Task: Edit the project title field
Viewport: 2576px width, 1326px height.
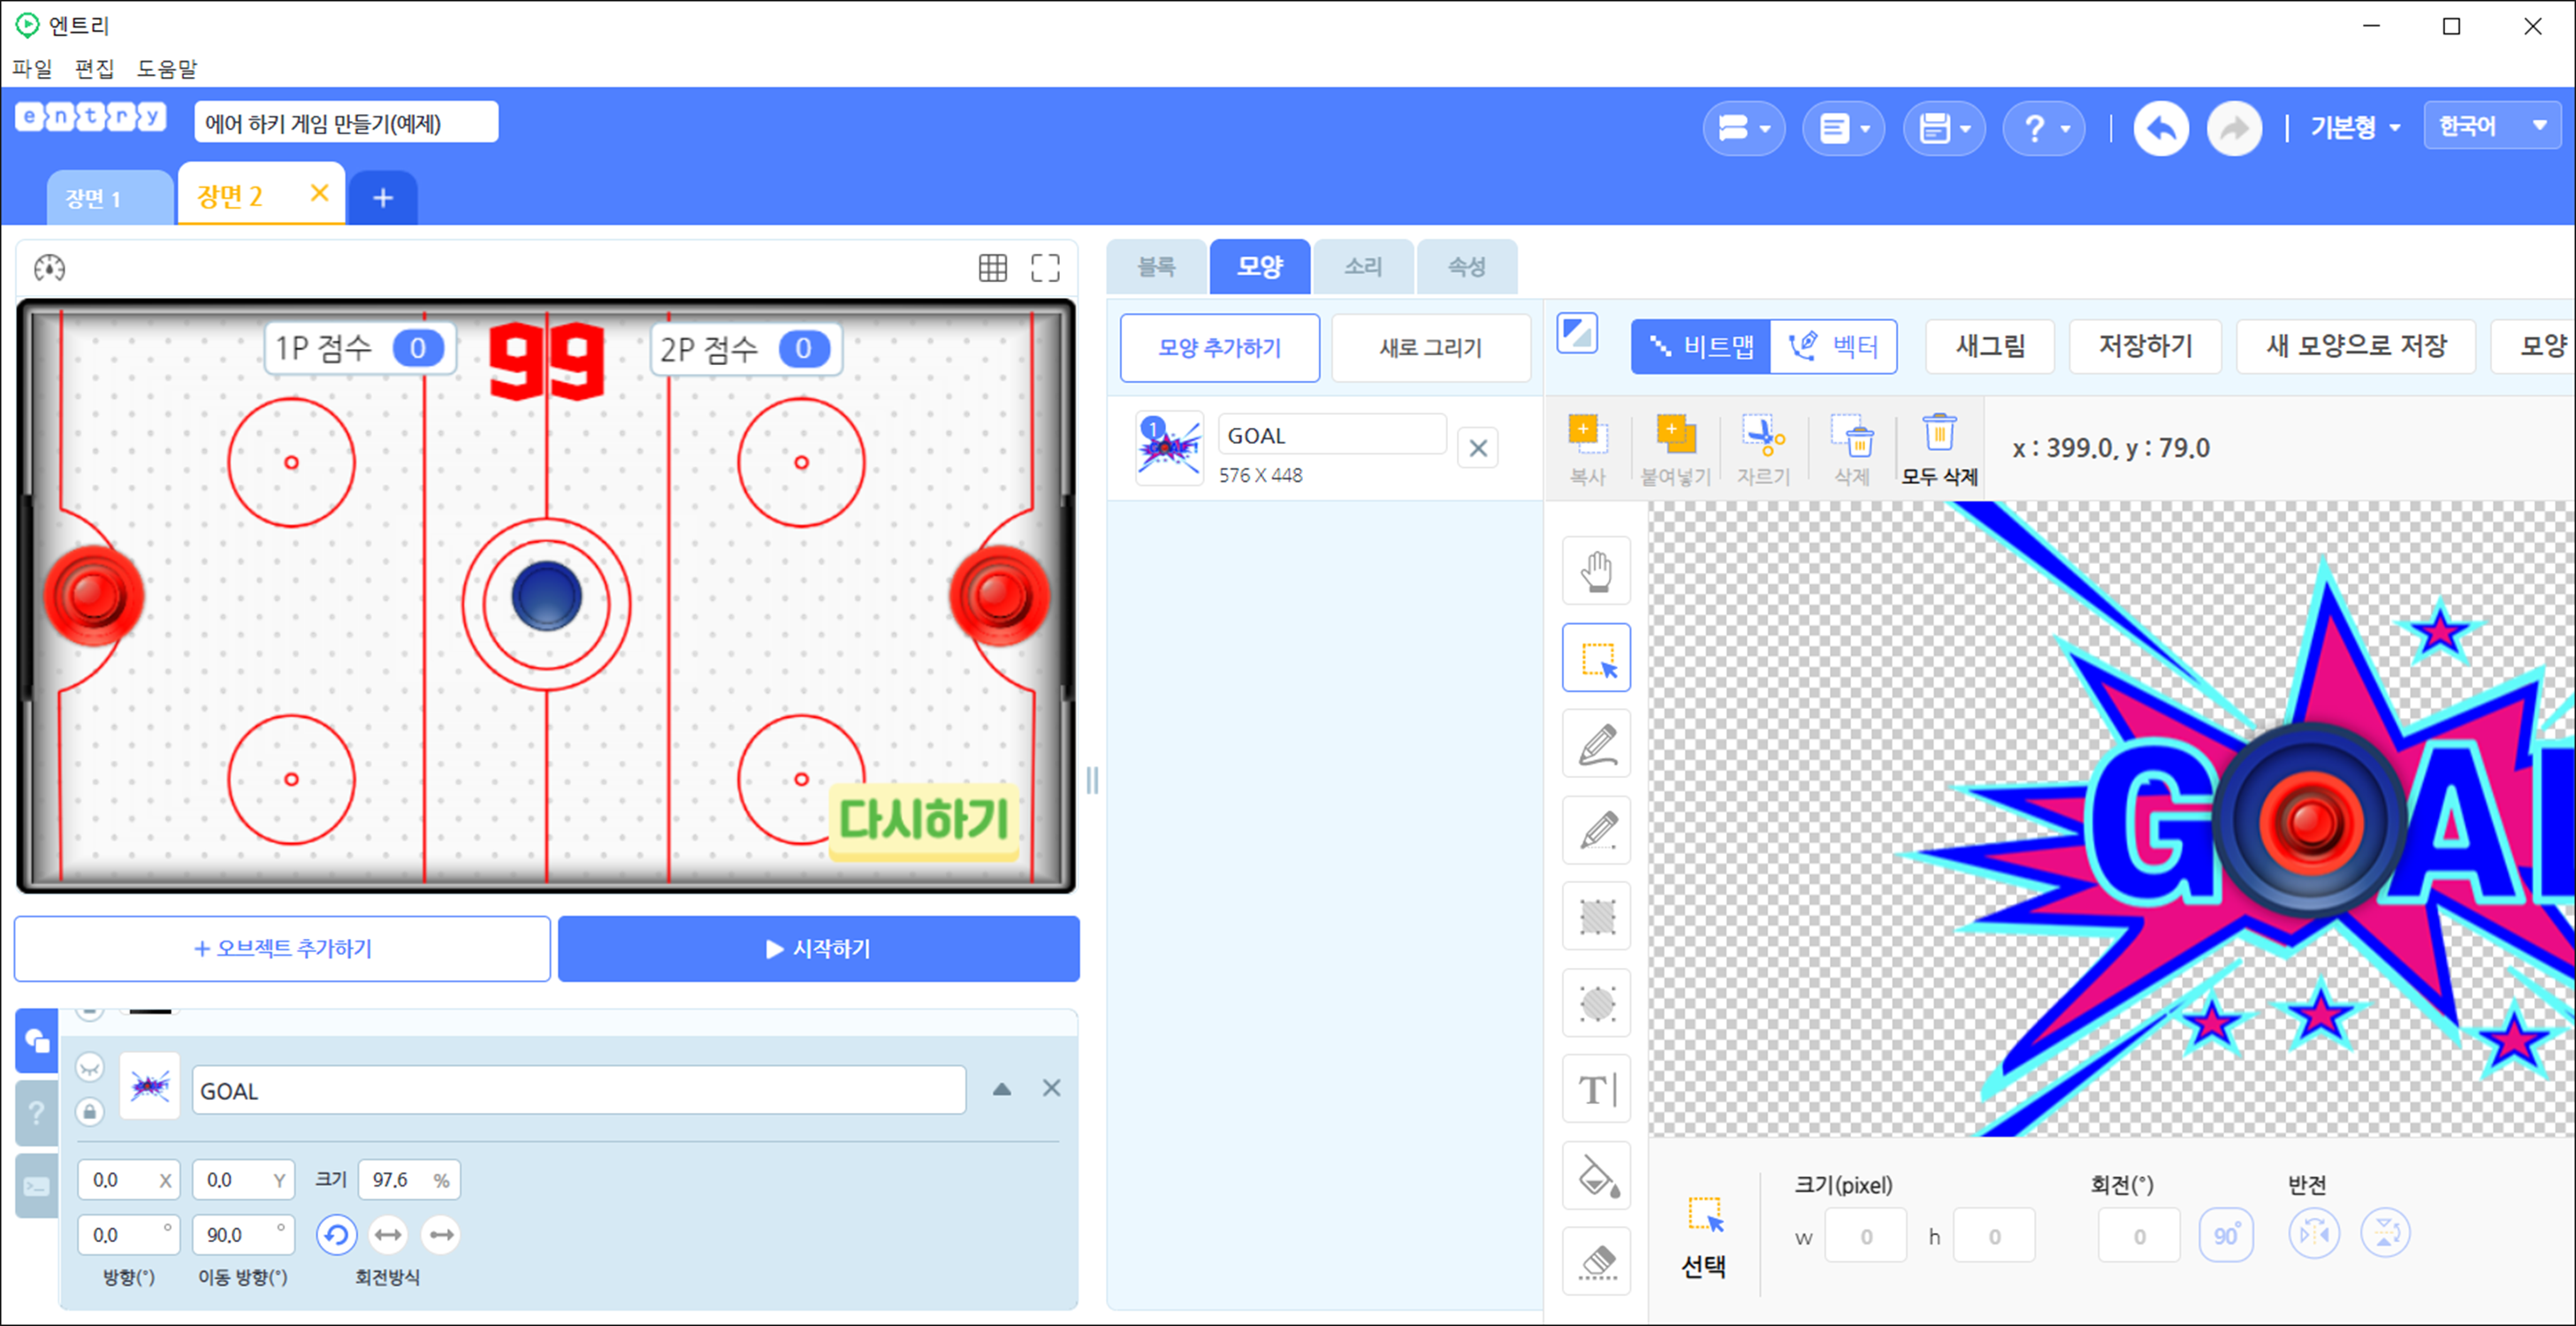Action: point(346,122)
